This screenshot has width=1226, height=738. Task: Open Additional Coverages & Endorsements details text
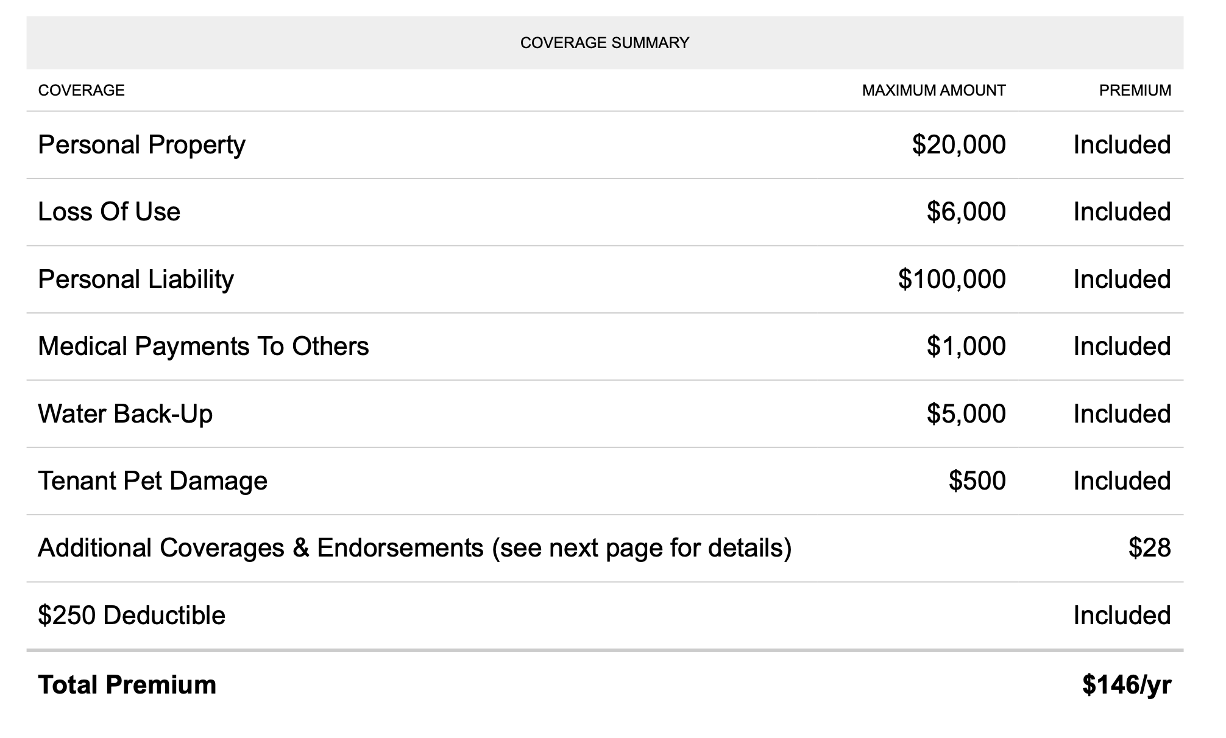click(x=415, y=548)
